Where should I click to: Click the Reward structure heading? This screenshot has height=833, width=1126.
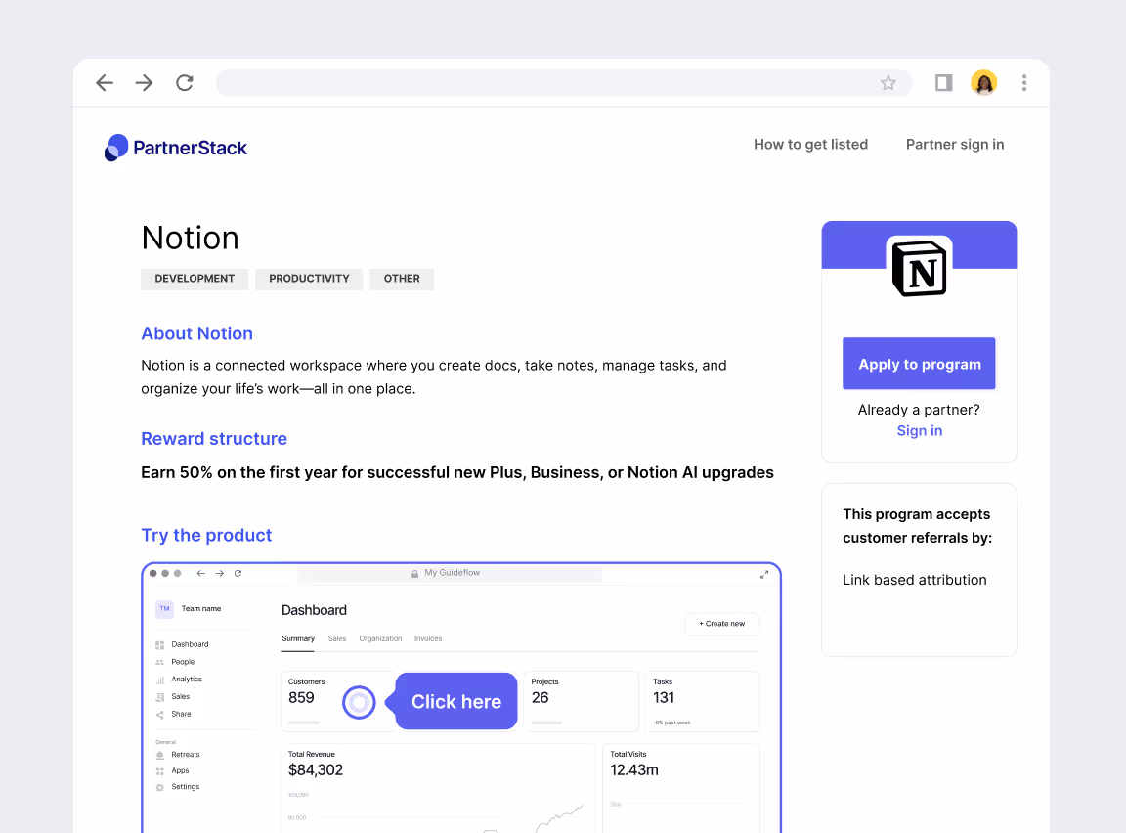[x=214, y=439]
